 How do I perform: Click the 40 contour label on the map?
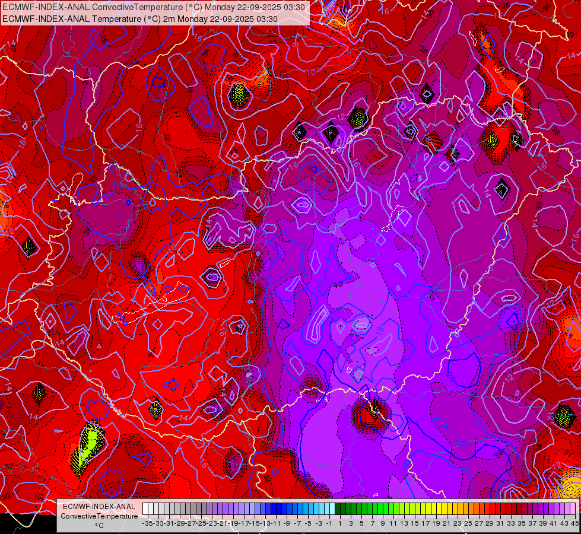(338, 285)
